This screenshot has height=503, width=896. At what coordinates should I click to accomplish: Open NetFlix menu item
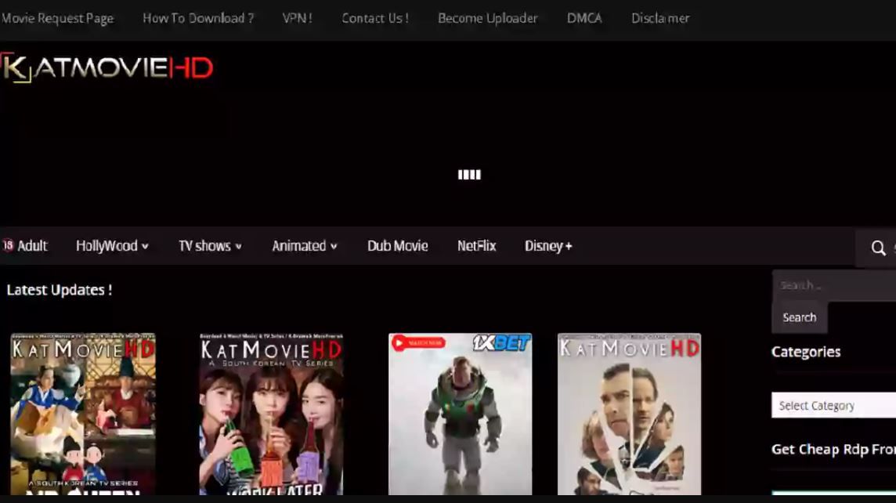tap(476, 246)
